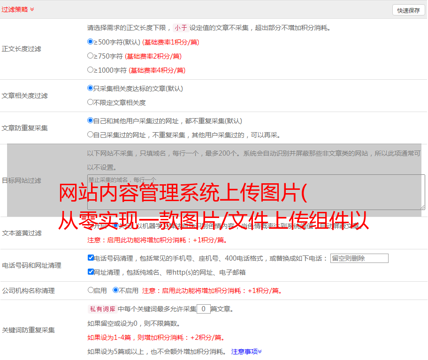Image resolution: width=428 pixels, height=360 pixels.
Task: Choose 只采集相关度达标的文章 radio
Action: pos(90,88)
